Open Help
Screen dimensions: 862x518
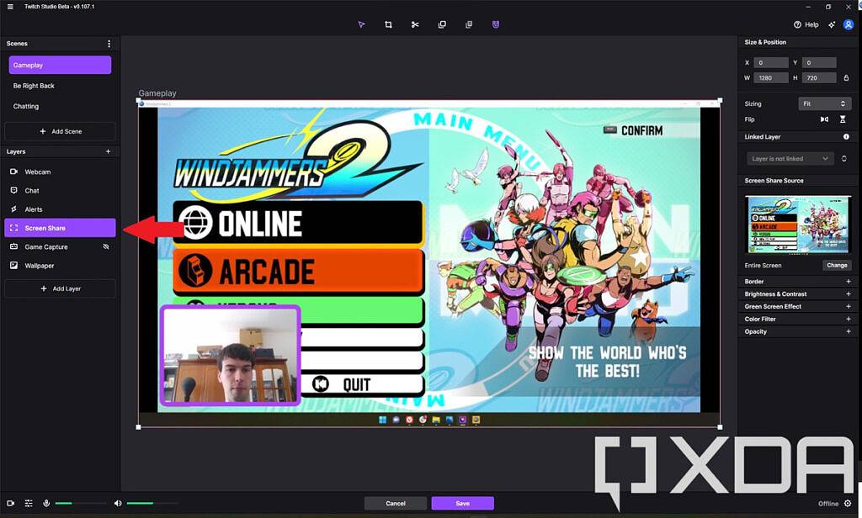click(806, 24)
